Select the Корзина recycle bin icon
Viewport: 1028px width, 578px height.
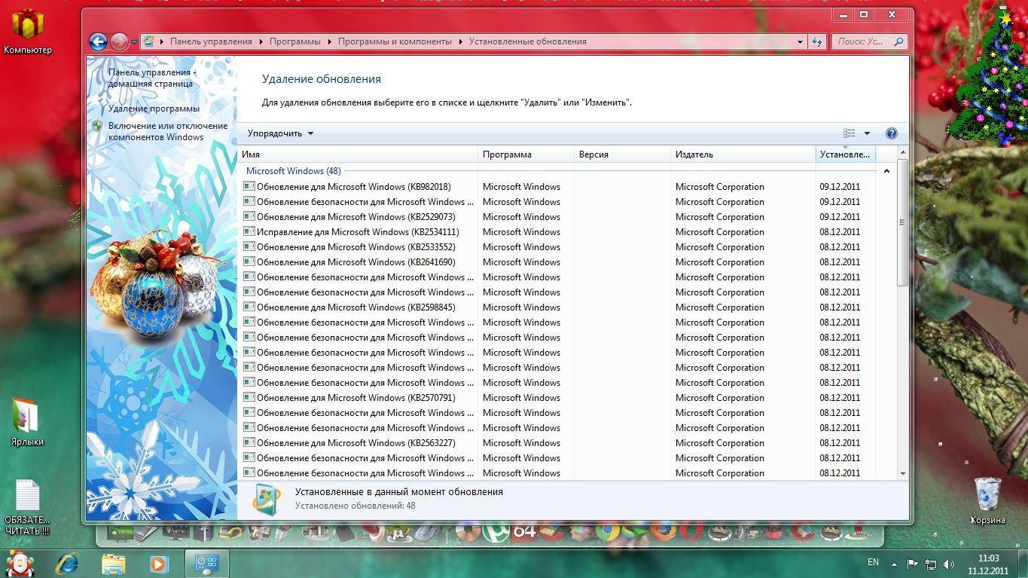pyautogui.click(x=987, y=500)
